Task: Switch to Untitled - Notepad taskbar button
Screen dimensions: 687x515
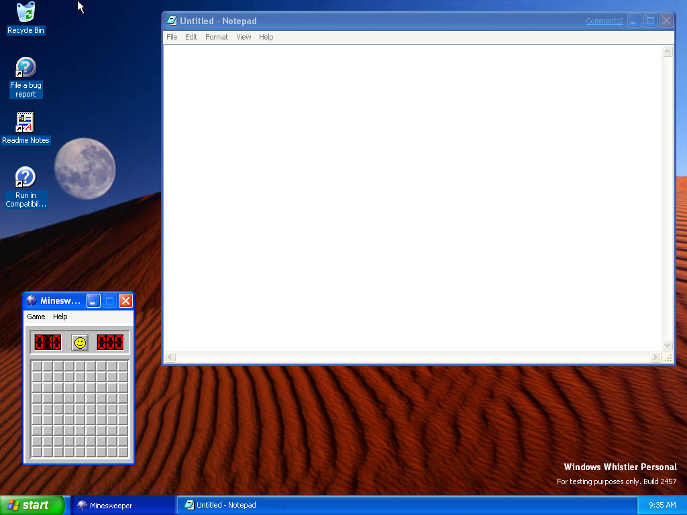Action: pyautogui.click(x=231, y=506)
